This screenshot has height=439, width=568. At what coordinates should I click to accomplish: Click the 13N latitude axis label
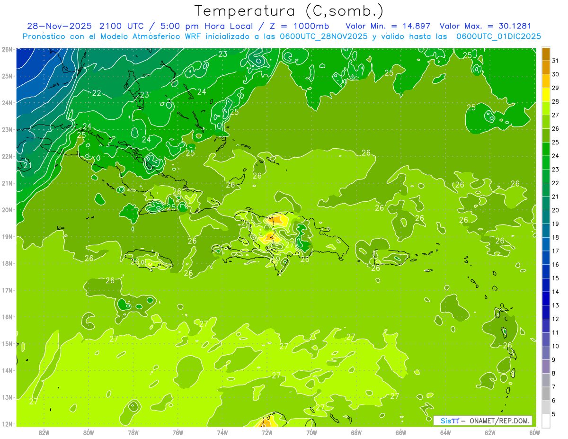7,397
